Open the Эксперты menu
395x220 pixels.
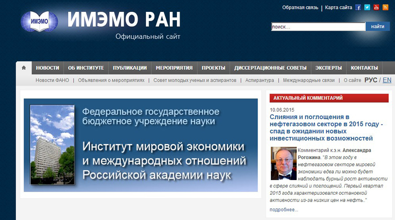[x=328, y=68]
